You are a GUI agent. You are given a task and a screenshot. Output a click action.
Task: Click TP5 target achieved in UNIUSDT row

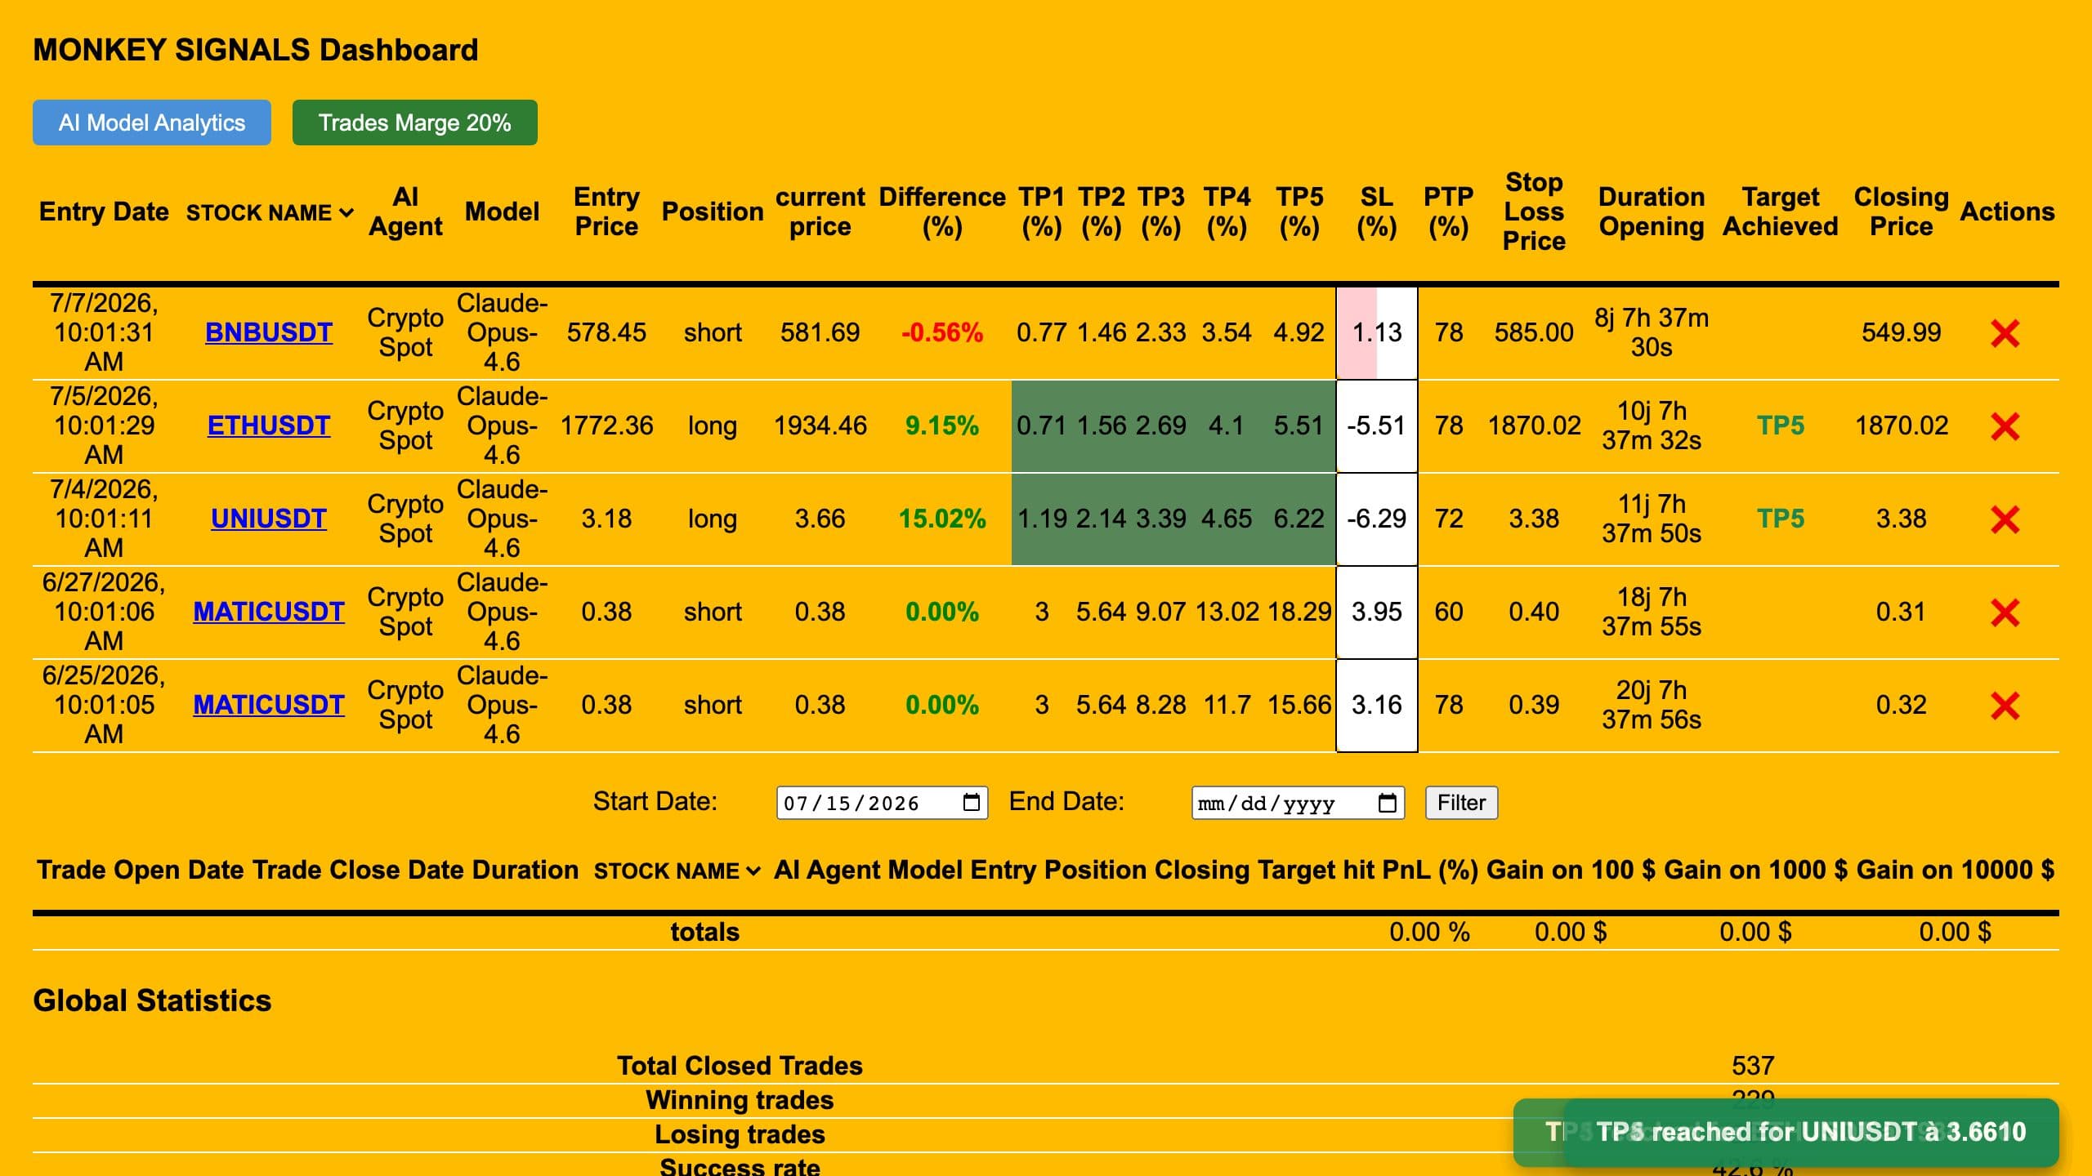(1781, 519)
